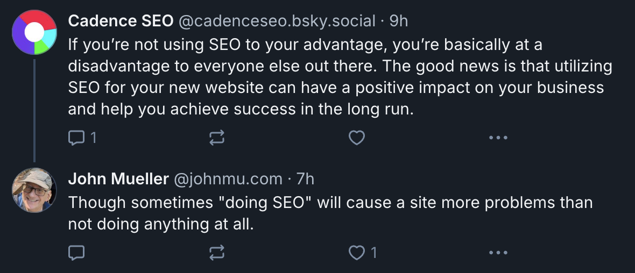Open the 7h timestamp link
This screenshot has height=273, width=635.
pos(305,179)
